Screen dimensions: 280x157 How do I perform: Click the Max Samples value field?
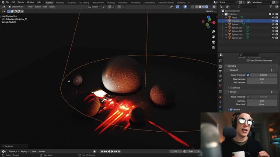262,79
